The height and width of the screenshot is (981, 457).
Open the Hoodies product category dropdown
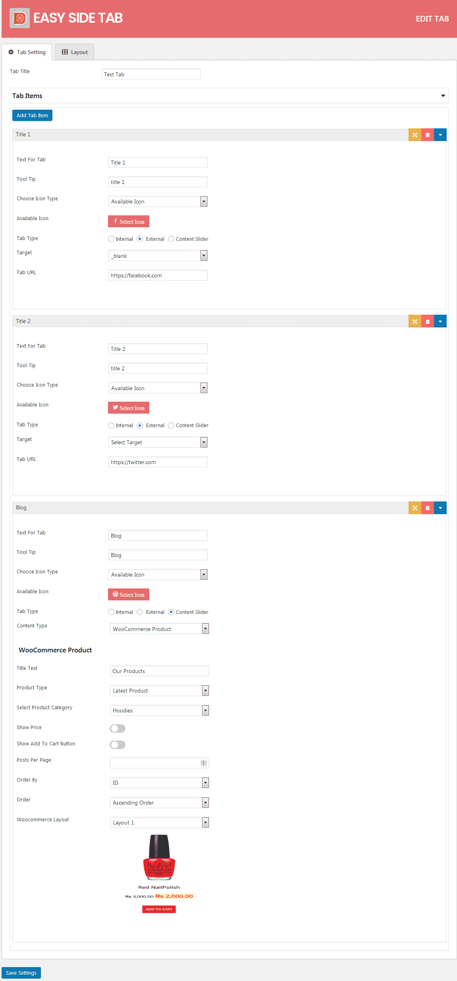pos(159,710)
